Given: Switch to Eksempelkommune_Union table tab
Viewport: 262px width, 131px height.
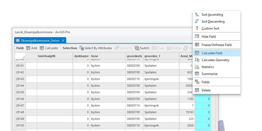Looking at the screenshot, I should [x=40, y=41].
